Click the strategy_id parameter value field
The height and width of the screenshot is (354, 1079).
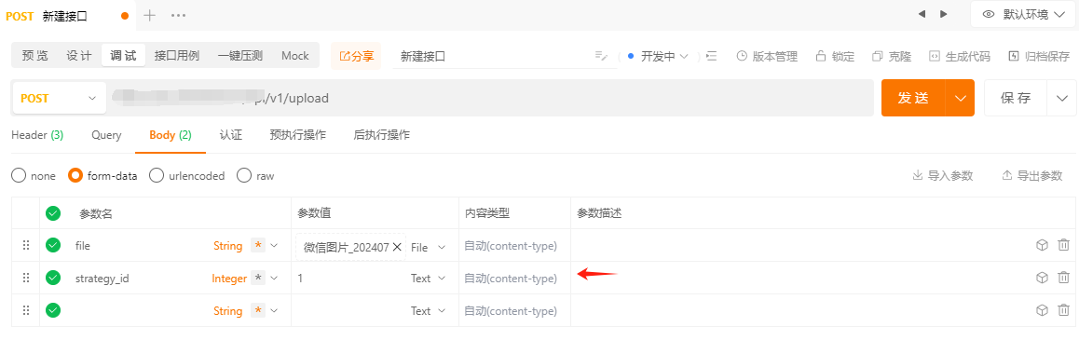pyautogui.click(x=349, y=279)
